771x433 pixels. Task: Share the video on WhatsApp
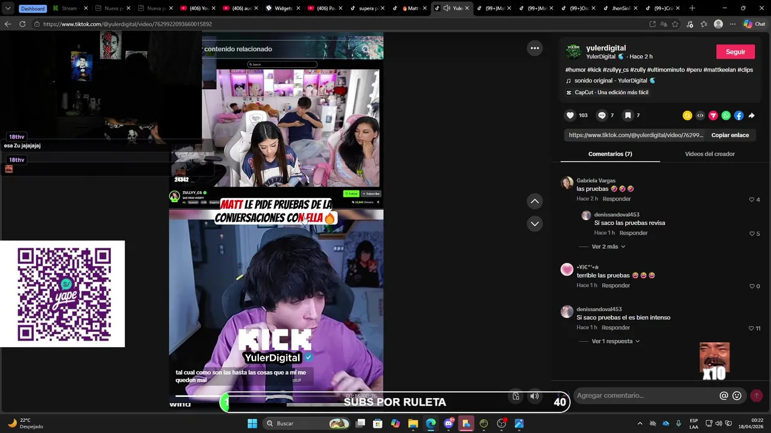pos(726,115)
